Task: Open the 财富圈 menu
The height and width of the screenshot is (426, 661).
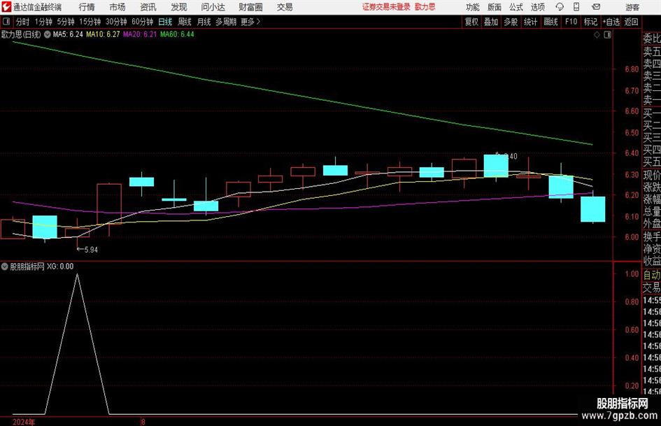Action: [250, 7]
